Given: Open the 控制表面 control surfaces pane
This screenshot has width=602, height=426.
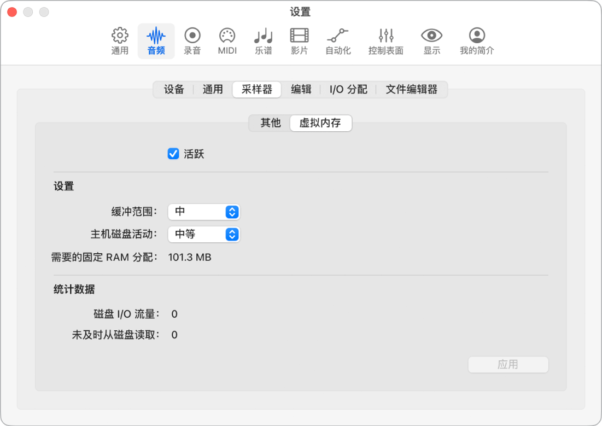Looking at the screenshot, I should pos(385,41).
